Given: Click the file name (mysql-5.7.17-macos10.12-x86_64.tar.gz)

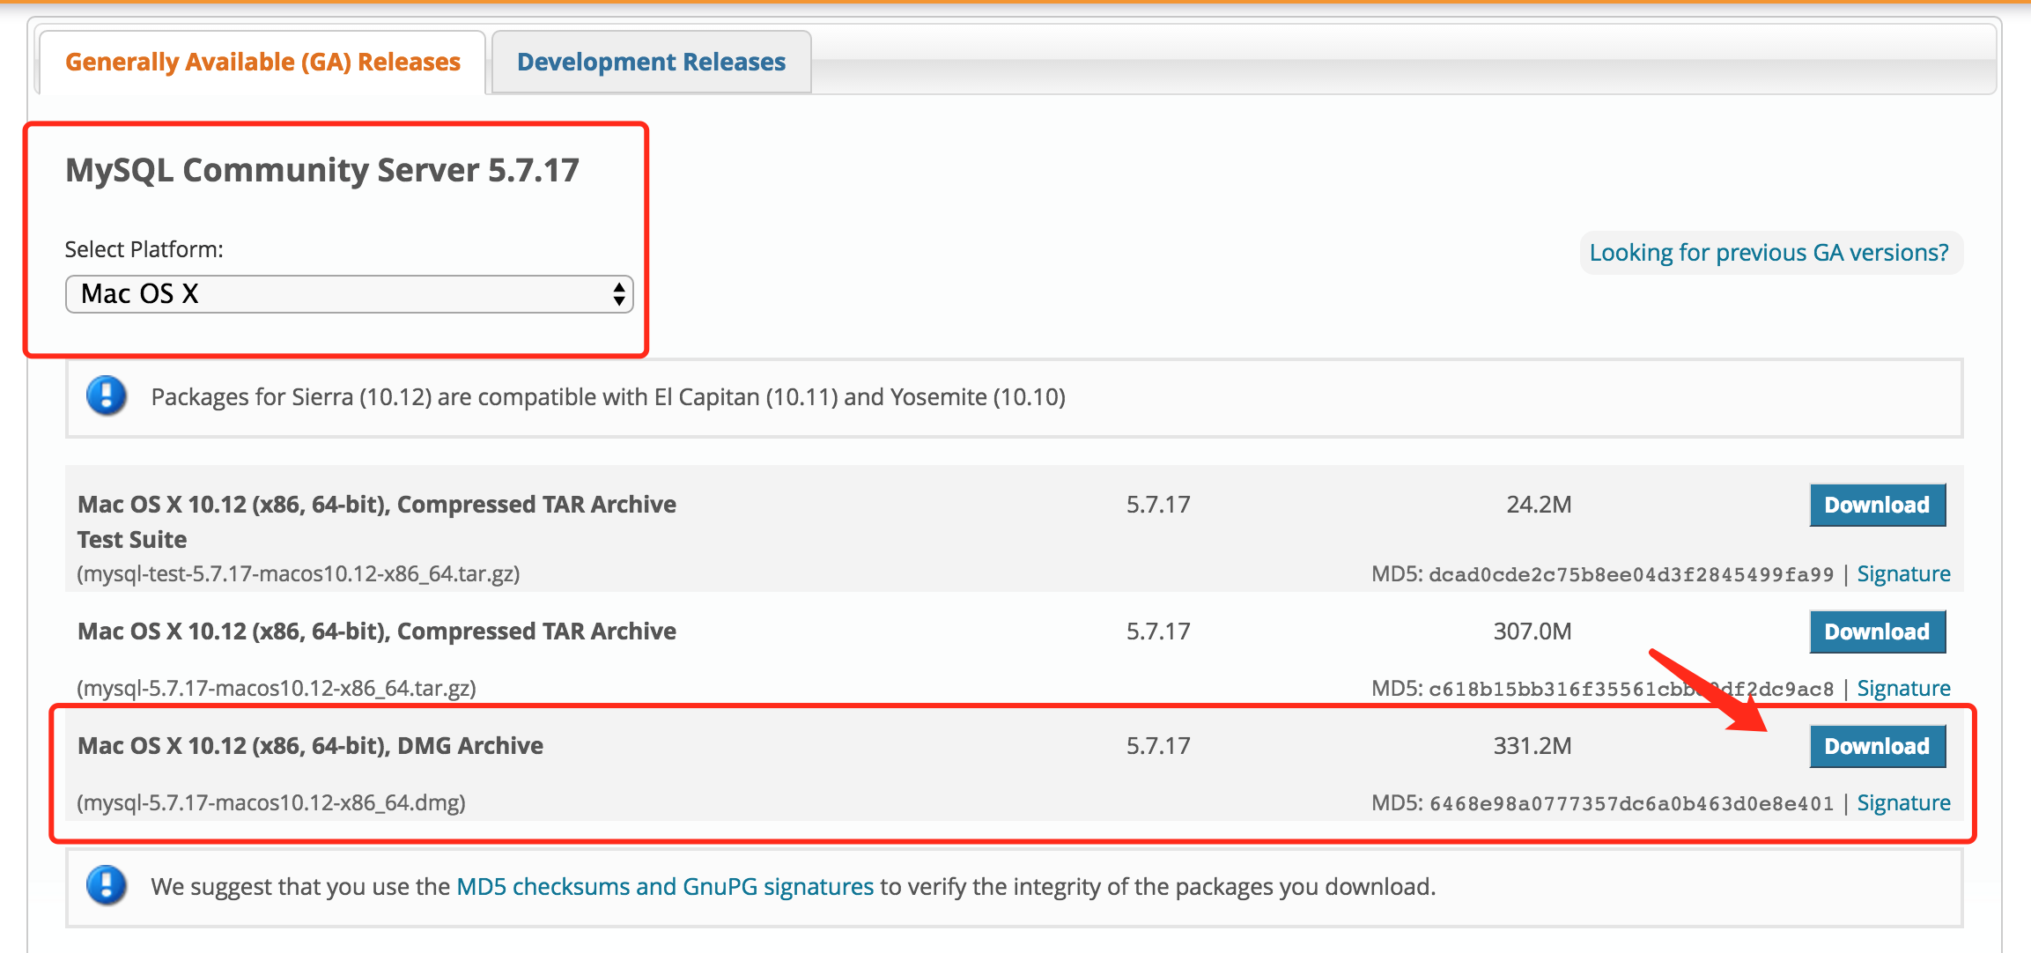Looking at the screenshot, I should (277, 689).
